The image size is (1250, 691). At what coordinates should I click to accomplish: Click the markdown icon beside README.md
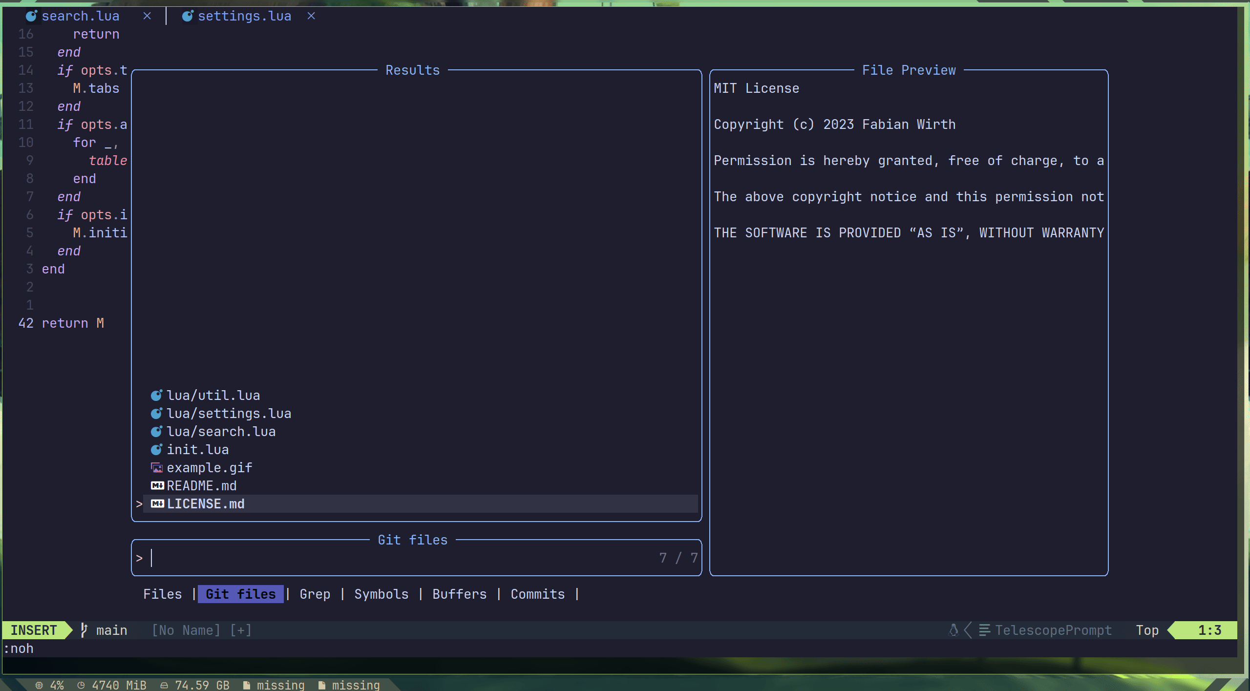pyautogui.click(x=157, y=485)
